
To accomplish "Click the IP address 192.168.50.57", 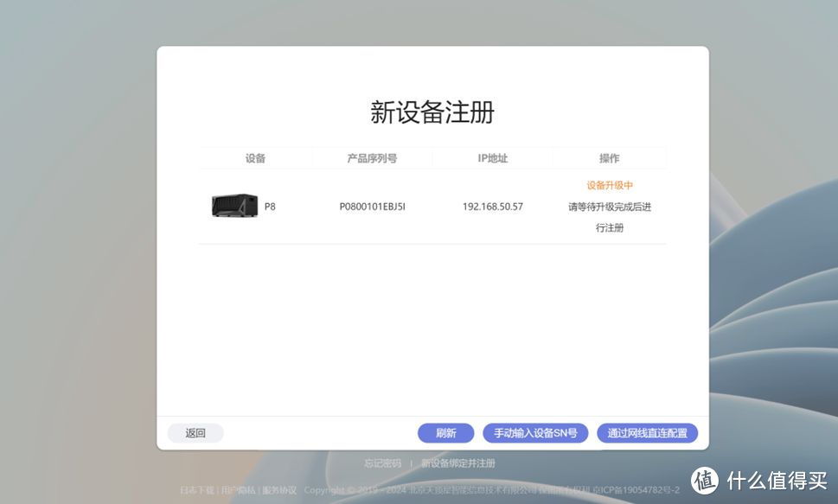I will coord(492,206).
